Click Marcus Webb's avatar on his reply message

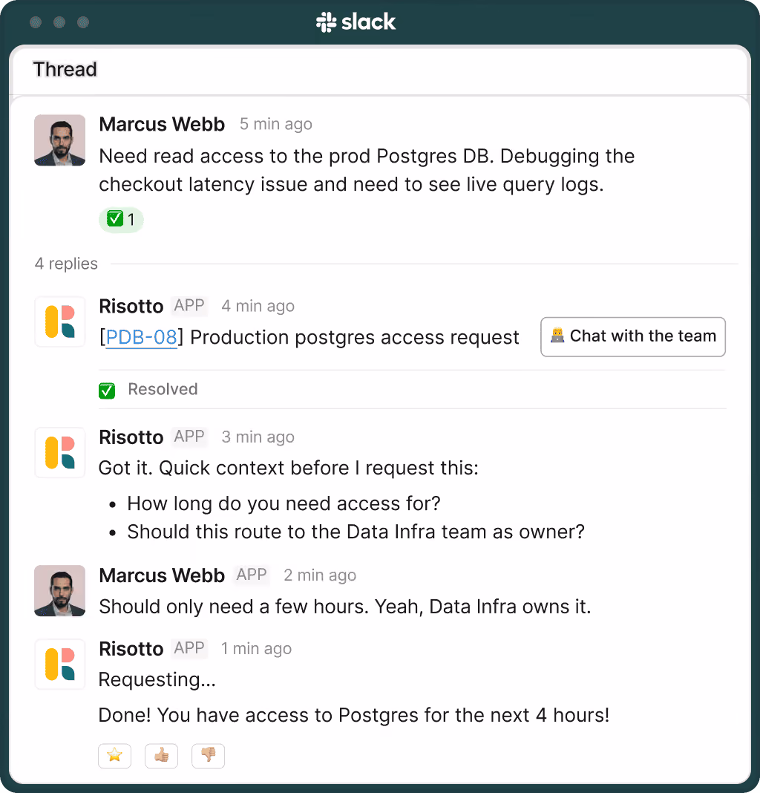59,591
